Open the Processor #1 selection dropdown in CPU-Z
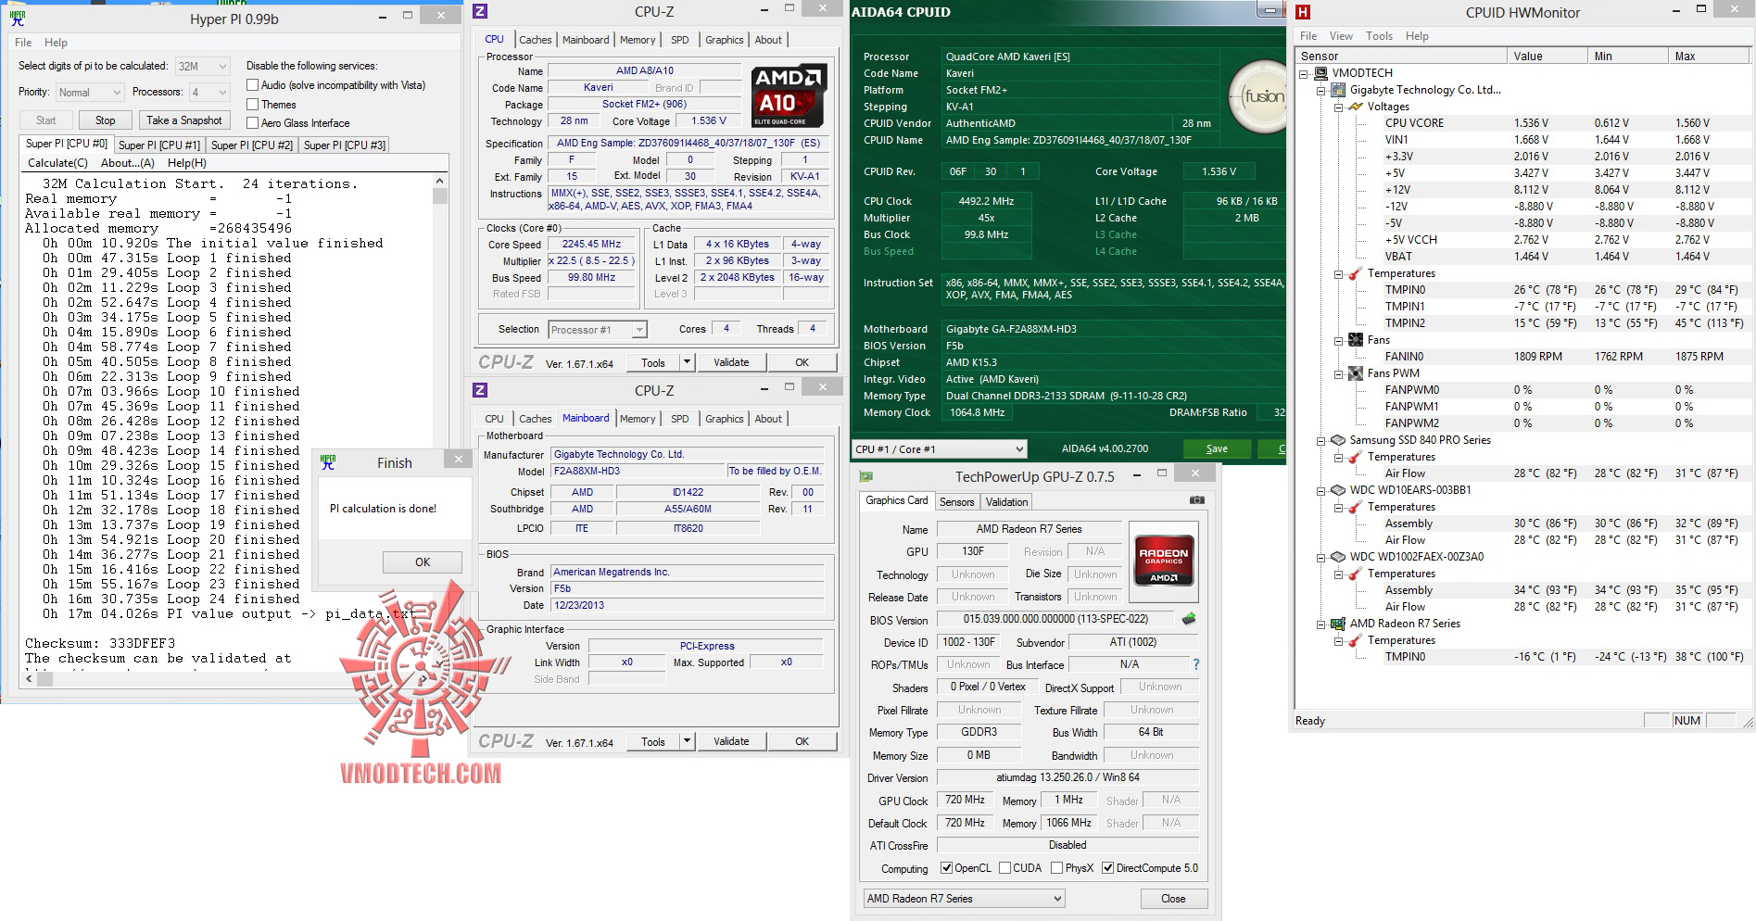This screenshot has height=921, width=1756. [597, 330]
